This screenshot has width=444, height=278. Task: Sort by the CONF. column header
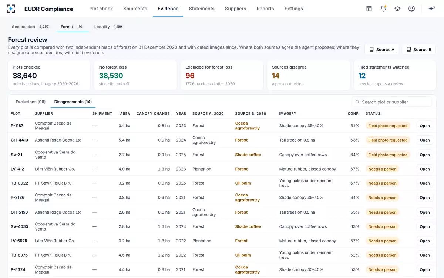tap(353, 113)
